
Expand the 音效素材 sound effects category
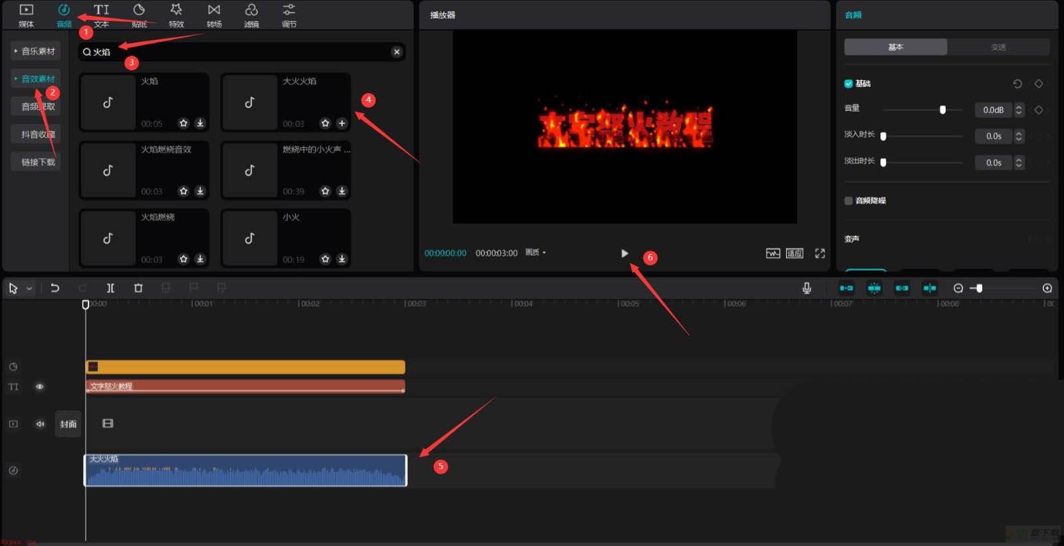coord(36,78)
